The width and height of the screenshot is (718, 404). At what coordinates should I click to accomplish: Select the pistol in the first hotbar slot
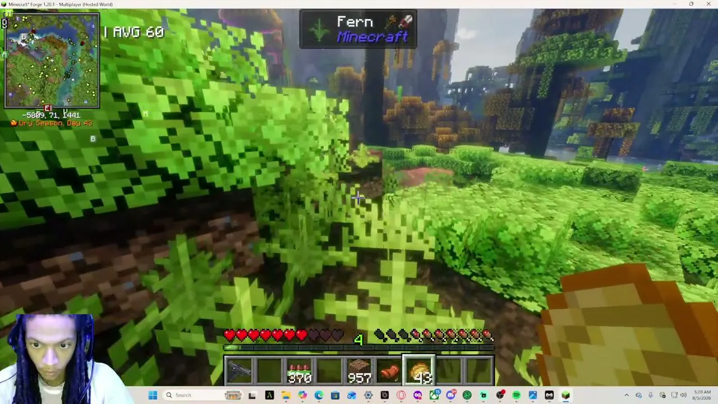(240, 371)
